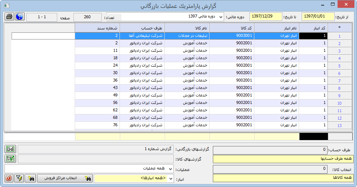Click the همه طرف حسابها yellow field

coord(283,159)
